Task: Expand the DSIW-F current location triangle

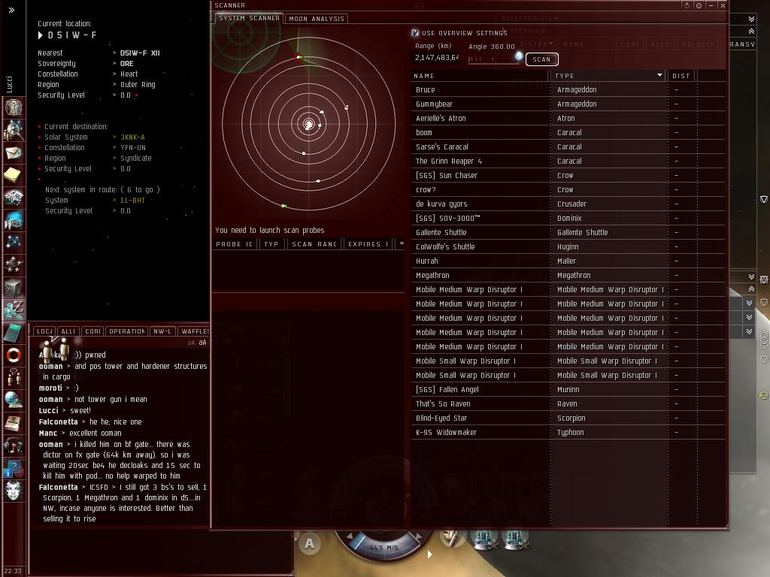Action: [x=41, y=35]
